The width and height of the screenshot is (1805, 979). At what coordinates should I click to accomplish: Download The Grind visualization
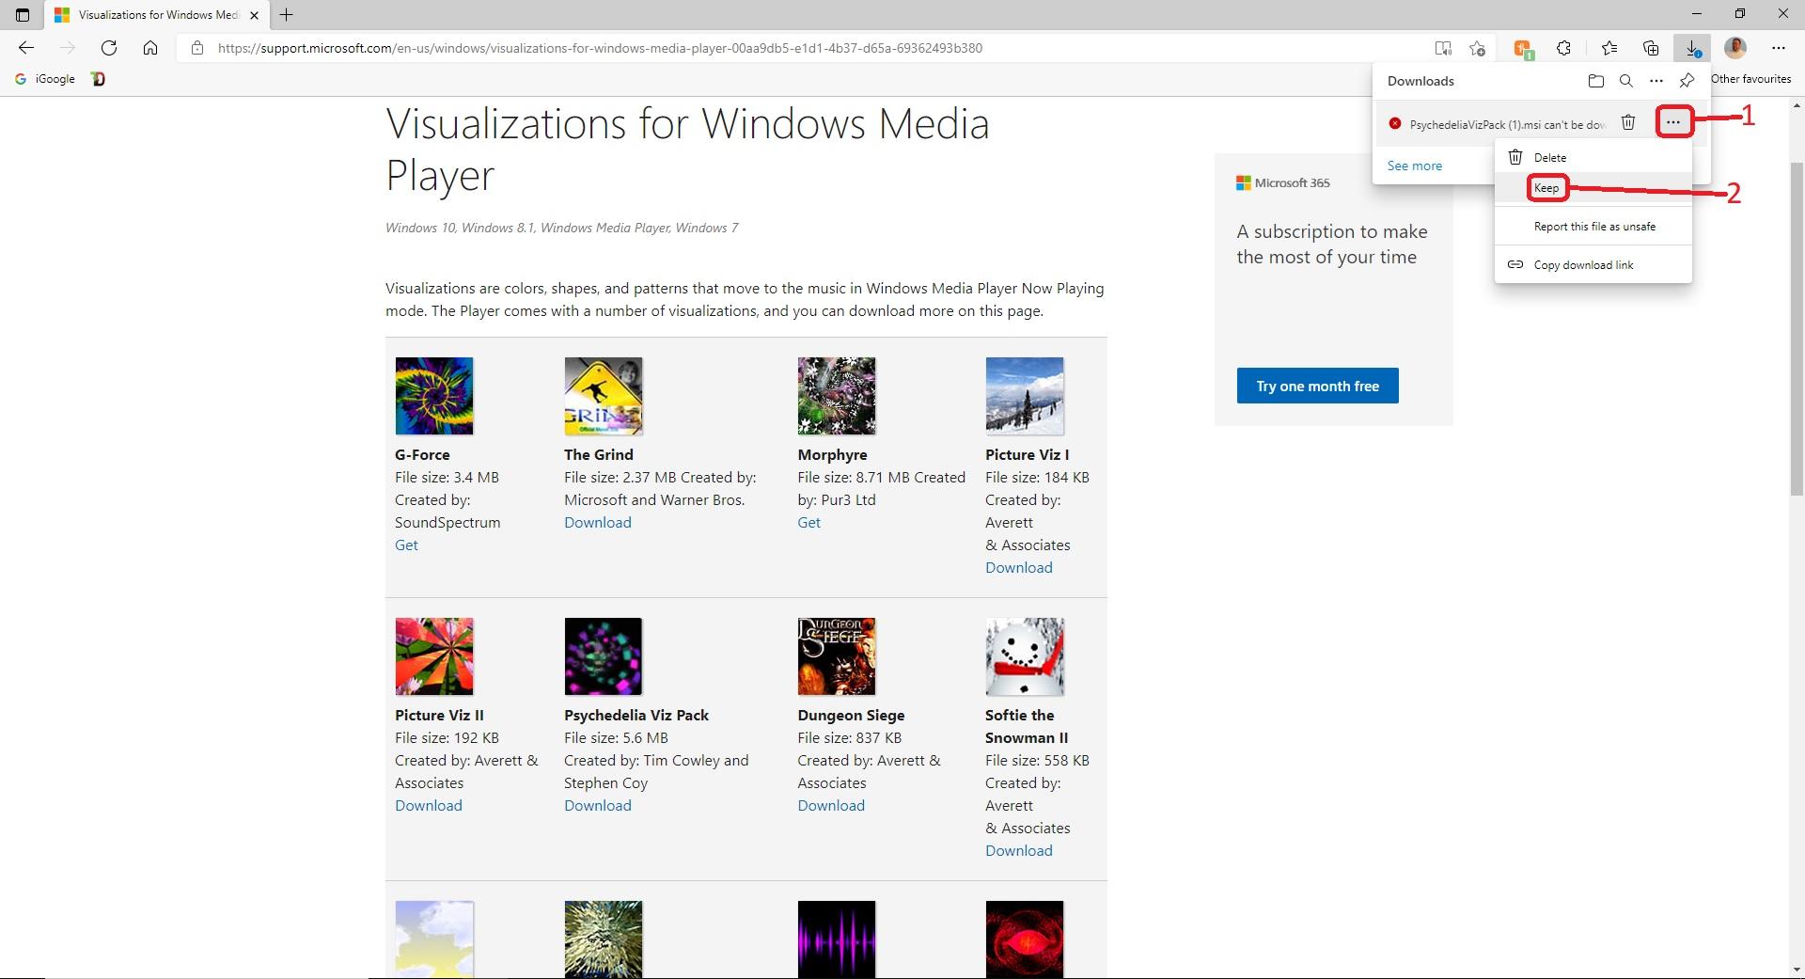(x=598, y=523)
